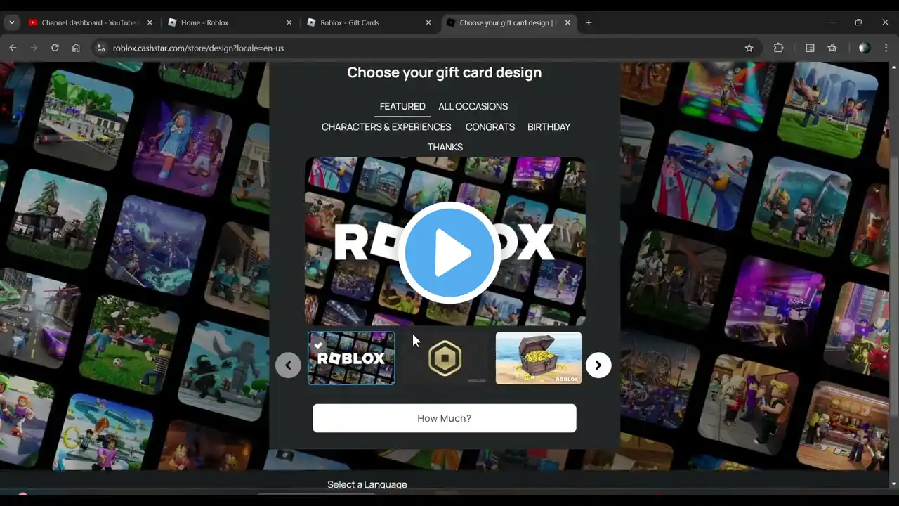The image size is (899, 506).
Task: Select the BIRTHDAY category
Action: (x=549, y=126)
